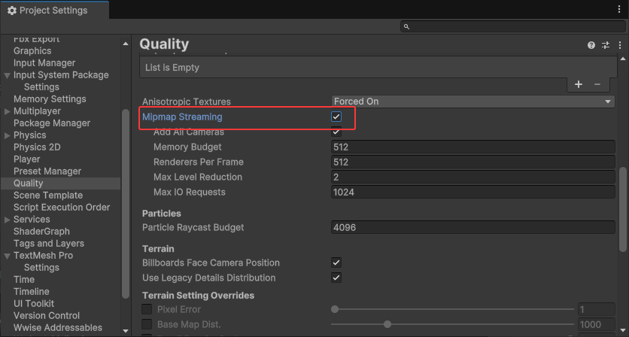Click the plus button to add list item
Viewport: 629px width, 337px height.
tap(579, 84)
